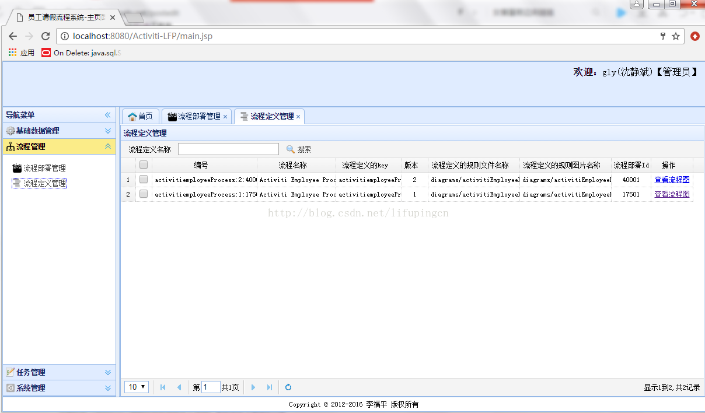Click the browser back arrow
705x413 pixels.
click(x=13, y=36)
